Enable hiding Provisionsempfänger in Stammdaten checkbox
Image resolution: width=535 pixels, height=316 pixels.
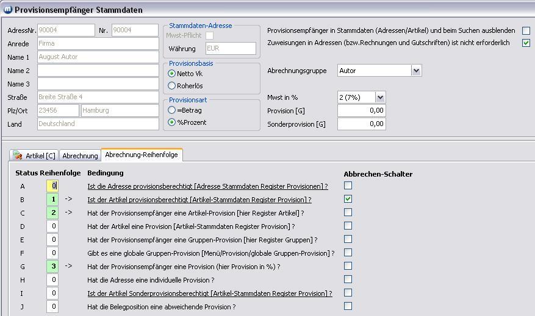pos(526,30)
